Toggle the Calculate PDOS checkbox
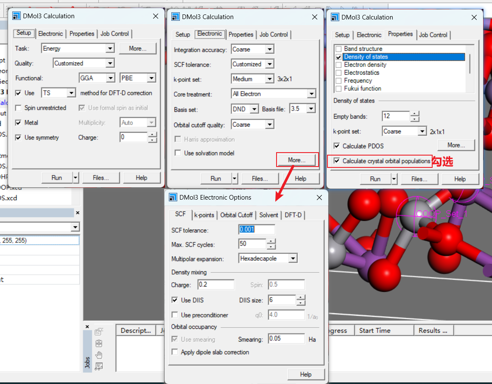The height and width of the screenshot is (384, 492). point(337,146)
